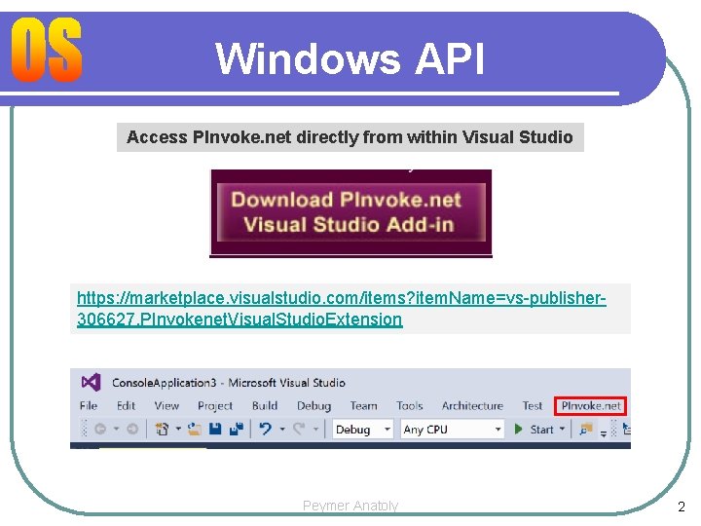Click the Open File folder icon
This screenshot has height=526, width=701.
pos(194,429)
